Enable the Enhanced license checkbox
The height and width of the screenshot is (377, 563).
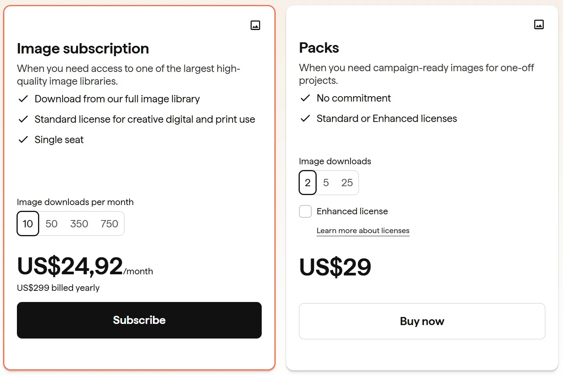(x=306, y=211)
